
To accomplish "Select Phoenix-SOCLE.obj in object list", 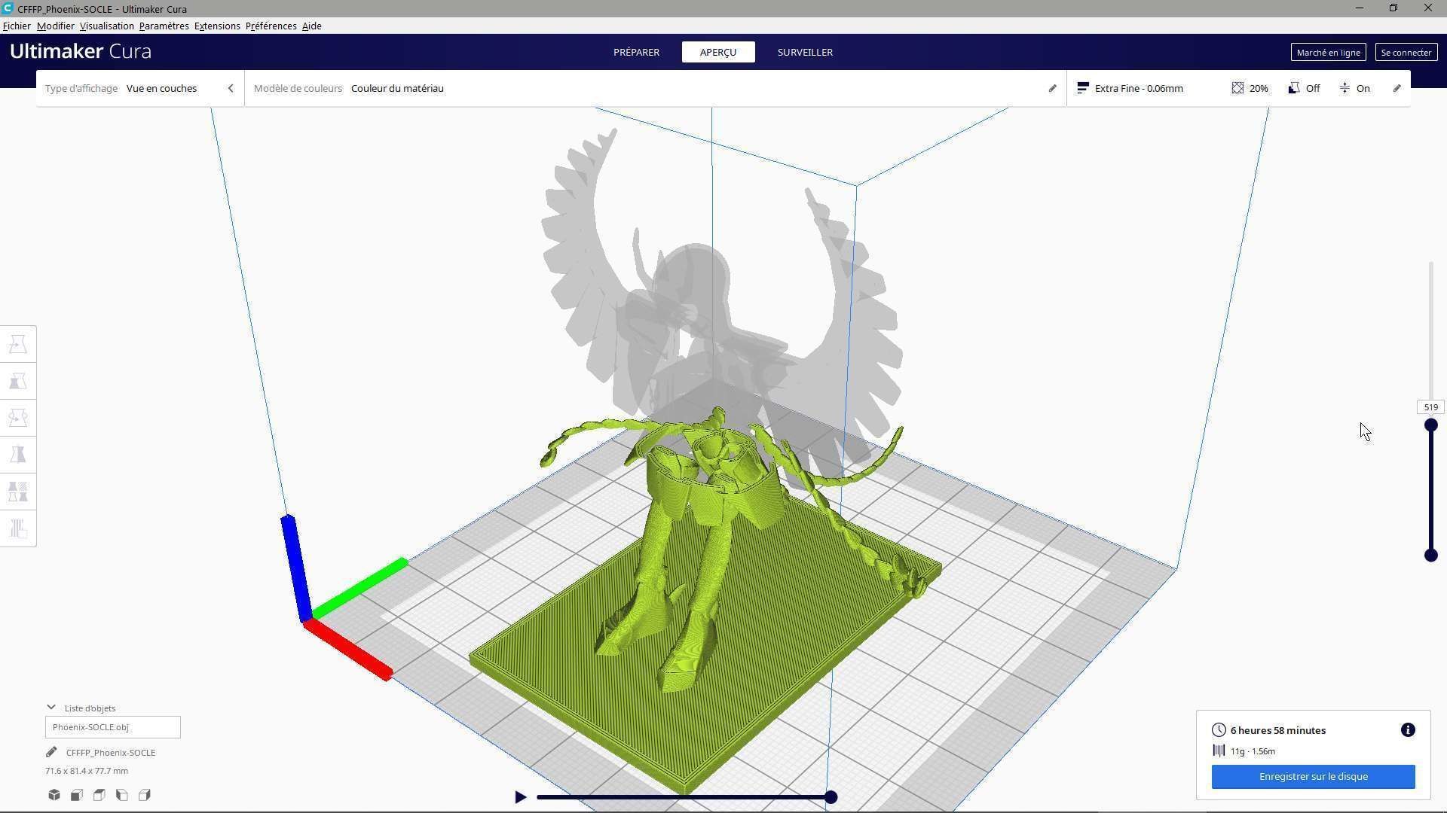I will pyautogui.click(x=113, y=727).
